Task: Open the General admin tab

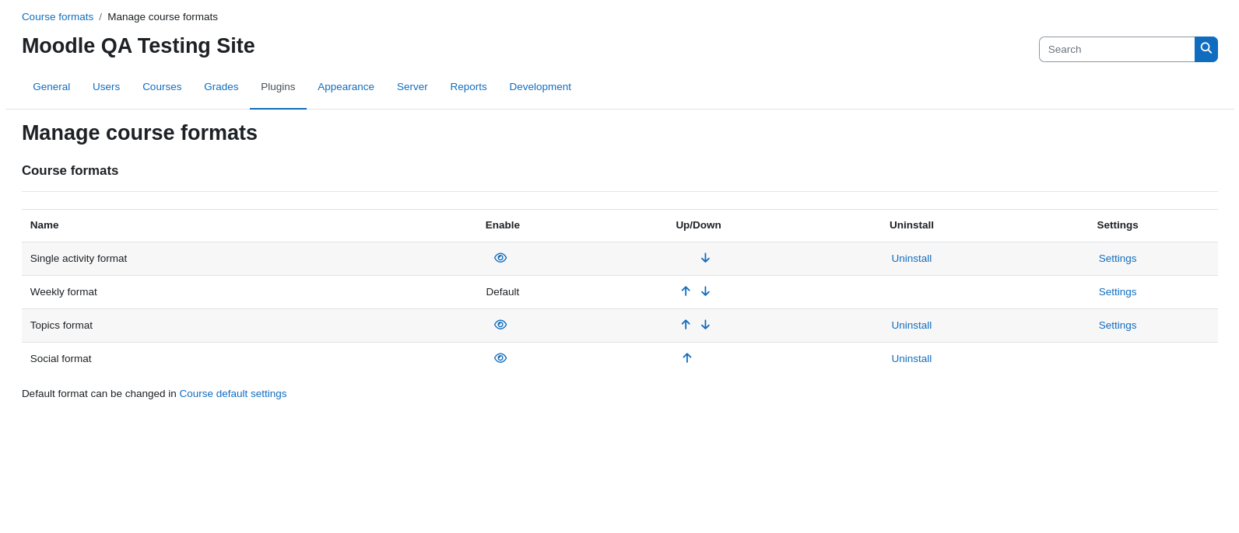Action: click(51, 87)
